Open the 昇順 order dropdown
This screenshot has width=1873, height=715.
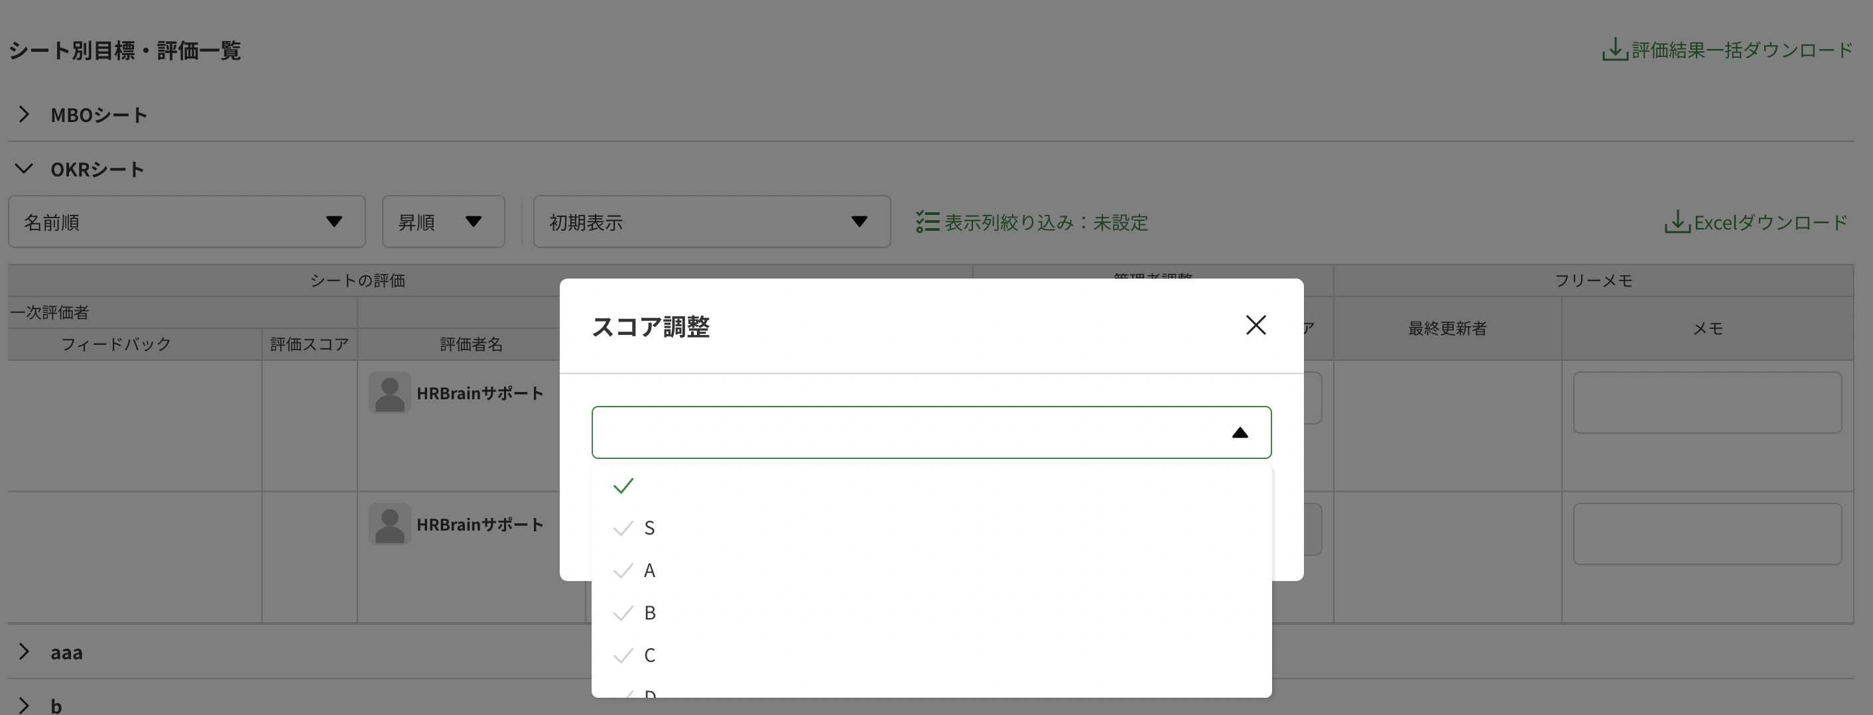[443, 222]
